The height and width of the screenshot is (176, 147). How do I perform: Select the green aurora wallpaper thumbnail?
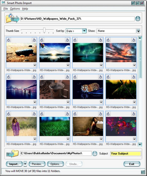click(88, 52)
